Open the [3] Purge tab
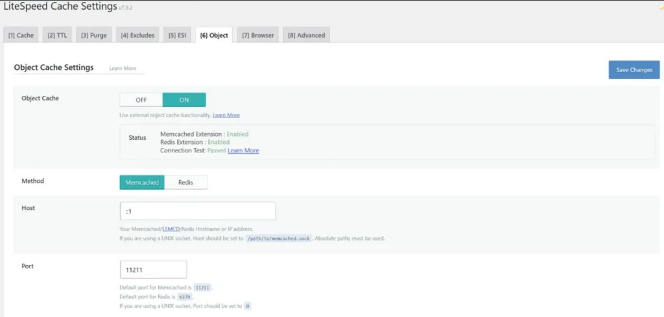The width and height of the screenshot is (664, 317). 93,35
